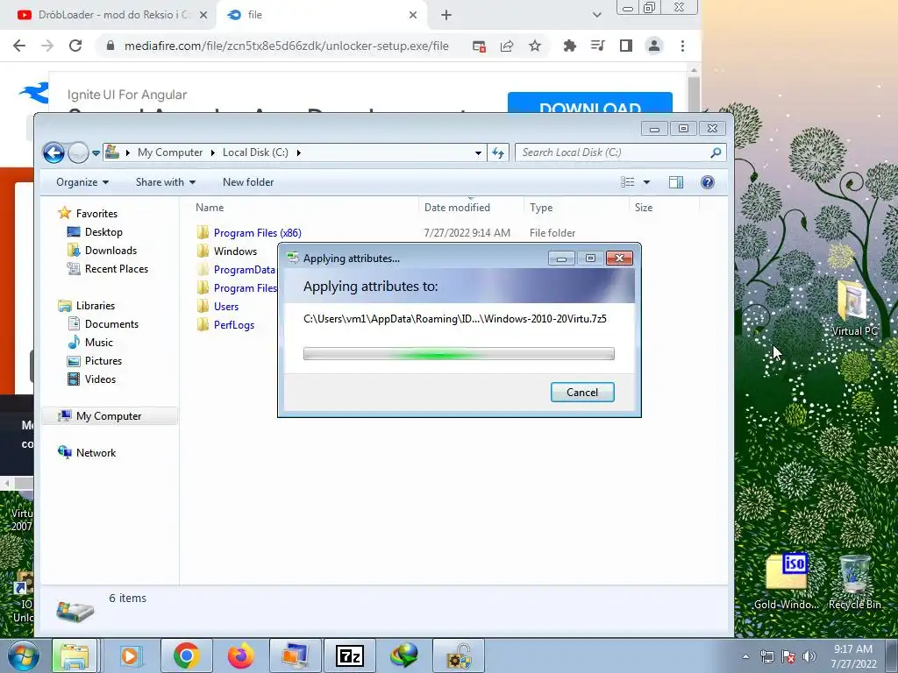Screen dimensions: 898x673
Task: Click volume speaker tray icon
Action: click(809, 656)
